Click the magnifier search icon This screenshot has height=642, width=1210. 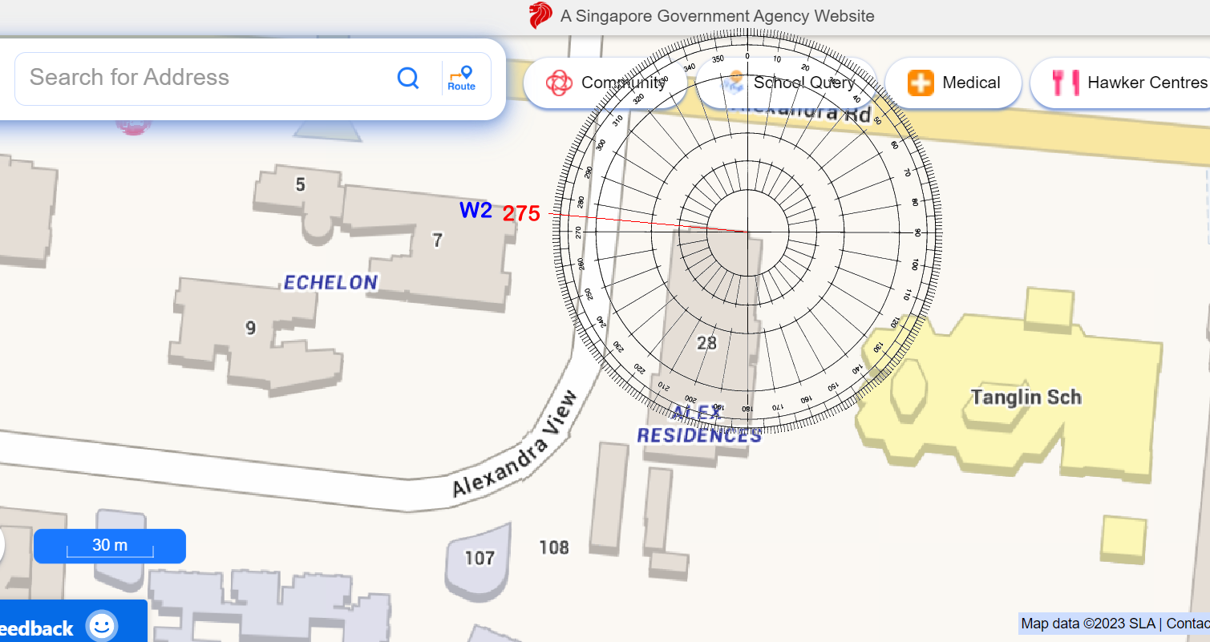click(408, 78)
